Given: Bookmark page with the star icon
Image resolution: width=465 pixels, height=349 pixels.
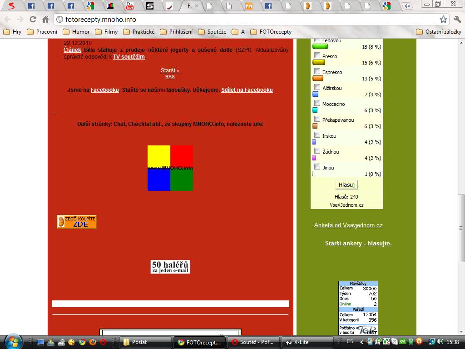Looking at the screenshot, I should pyautogui.click(x=443, y=19).
